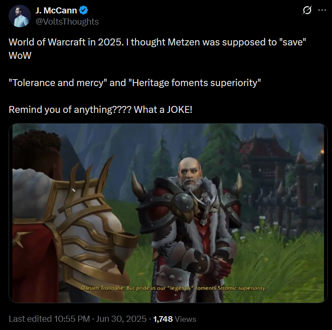Open the three-dot more options menu
This screenshot has height=330, width=332.
click(322, 10)
